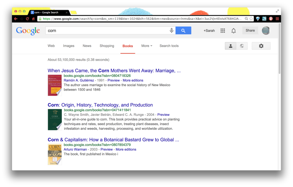
Task: Click More editions for the 1991 book
Action: [x=133, y=80]
